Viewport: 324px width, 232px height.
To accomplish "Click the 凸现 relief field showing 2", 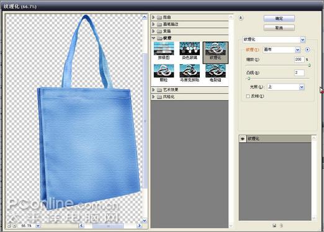I will point(299,73).
